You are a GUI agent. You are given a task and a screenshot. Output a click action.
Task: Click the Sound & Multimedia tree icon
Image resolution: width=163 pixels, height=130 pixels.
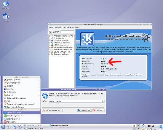point(52,52)
